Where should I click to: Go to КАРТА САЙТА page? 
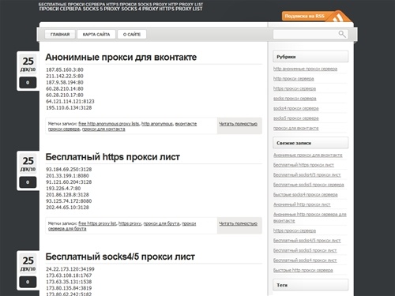tap(96, 34)
